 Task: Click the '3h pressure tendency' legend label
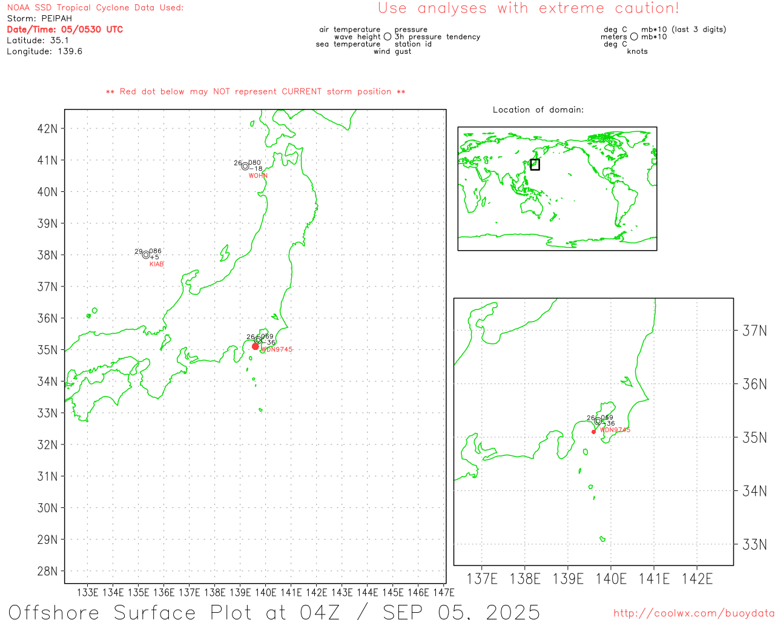click(437, 37)
